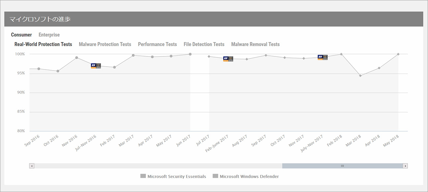Click the 'July-Nov 2017' x-axis label
428x192 pixels.
pyautogui.click(x=312, y=143)
